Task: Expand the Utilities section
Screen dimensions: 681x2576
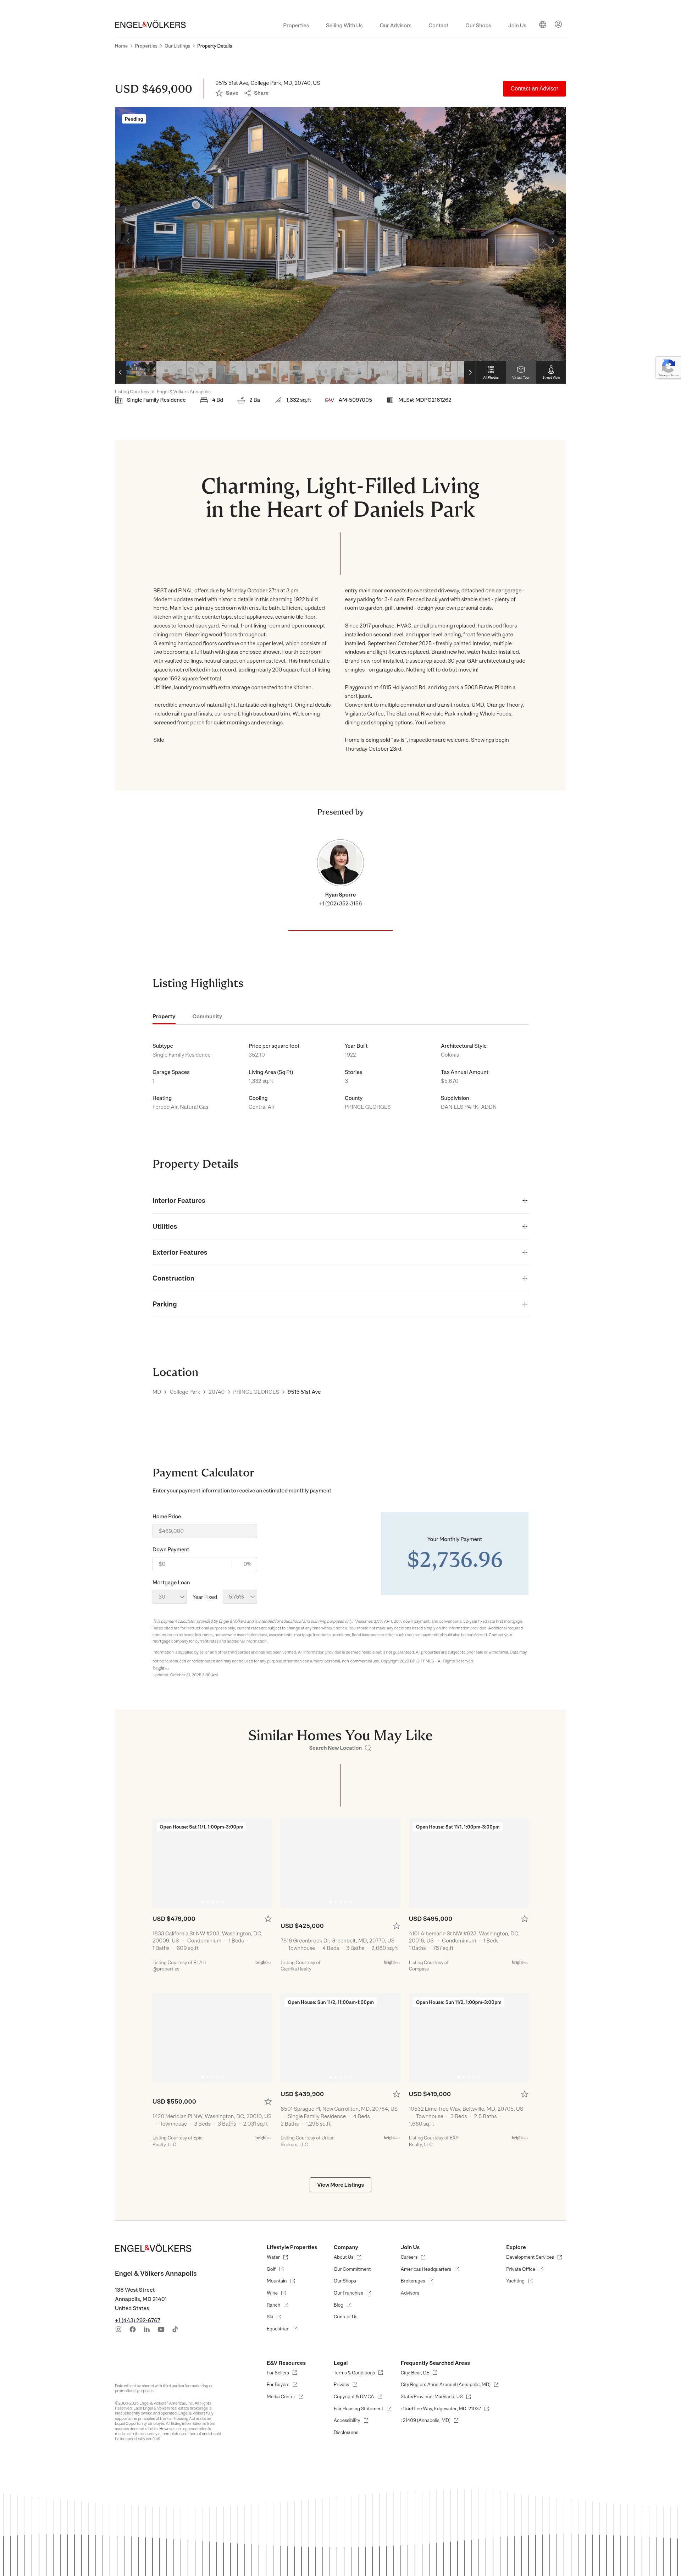Action: point(340,1226)
